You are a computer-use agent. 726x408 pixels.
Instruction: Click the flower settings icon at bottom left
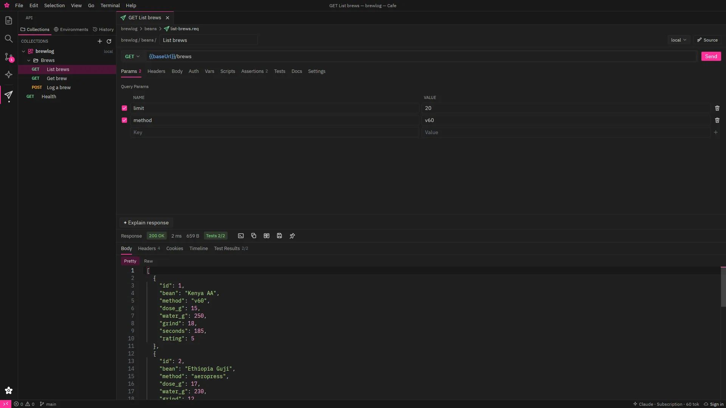[x=9, y=391]
